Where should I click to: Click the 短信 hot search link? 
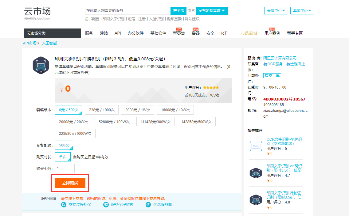click(x=131, y=19)
